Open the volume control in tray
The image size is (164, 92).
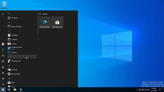148,90
